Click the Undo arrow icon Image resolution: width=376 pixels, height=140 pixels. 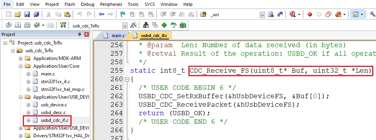(x=79, y=14)
